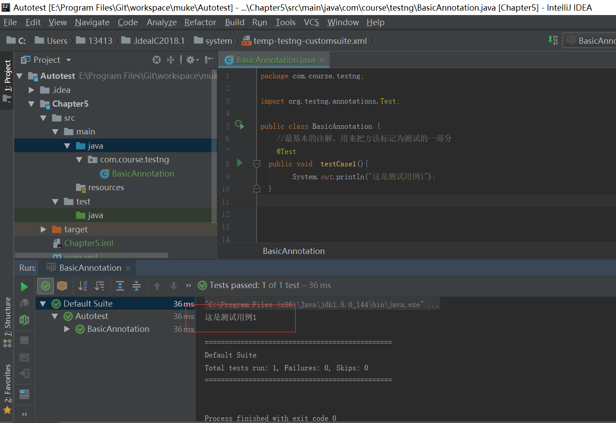The image size is (616, 423).
Task: Click Scroll from Source target icon
Action: (156, 60)
